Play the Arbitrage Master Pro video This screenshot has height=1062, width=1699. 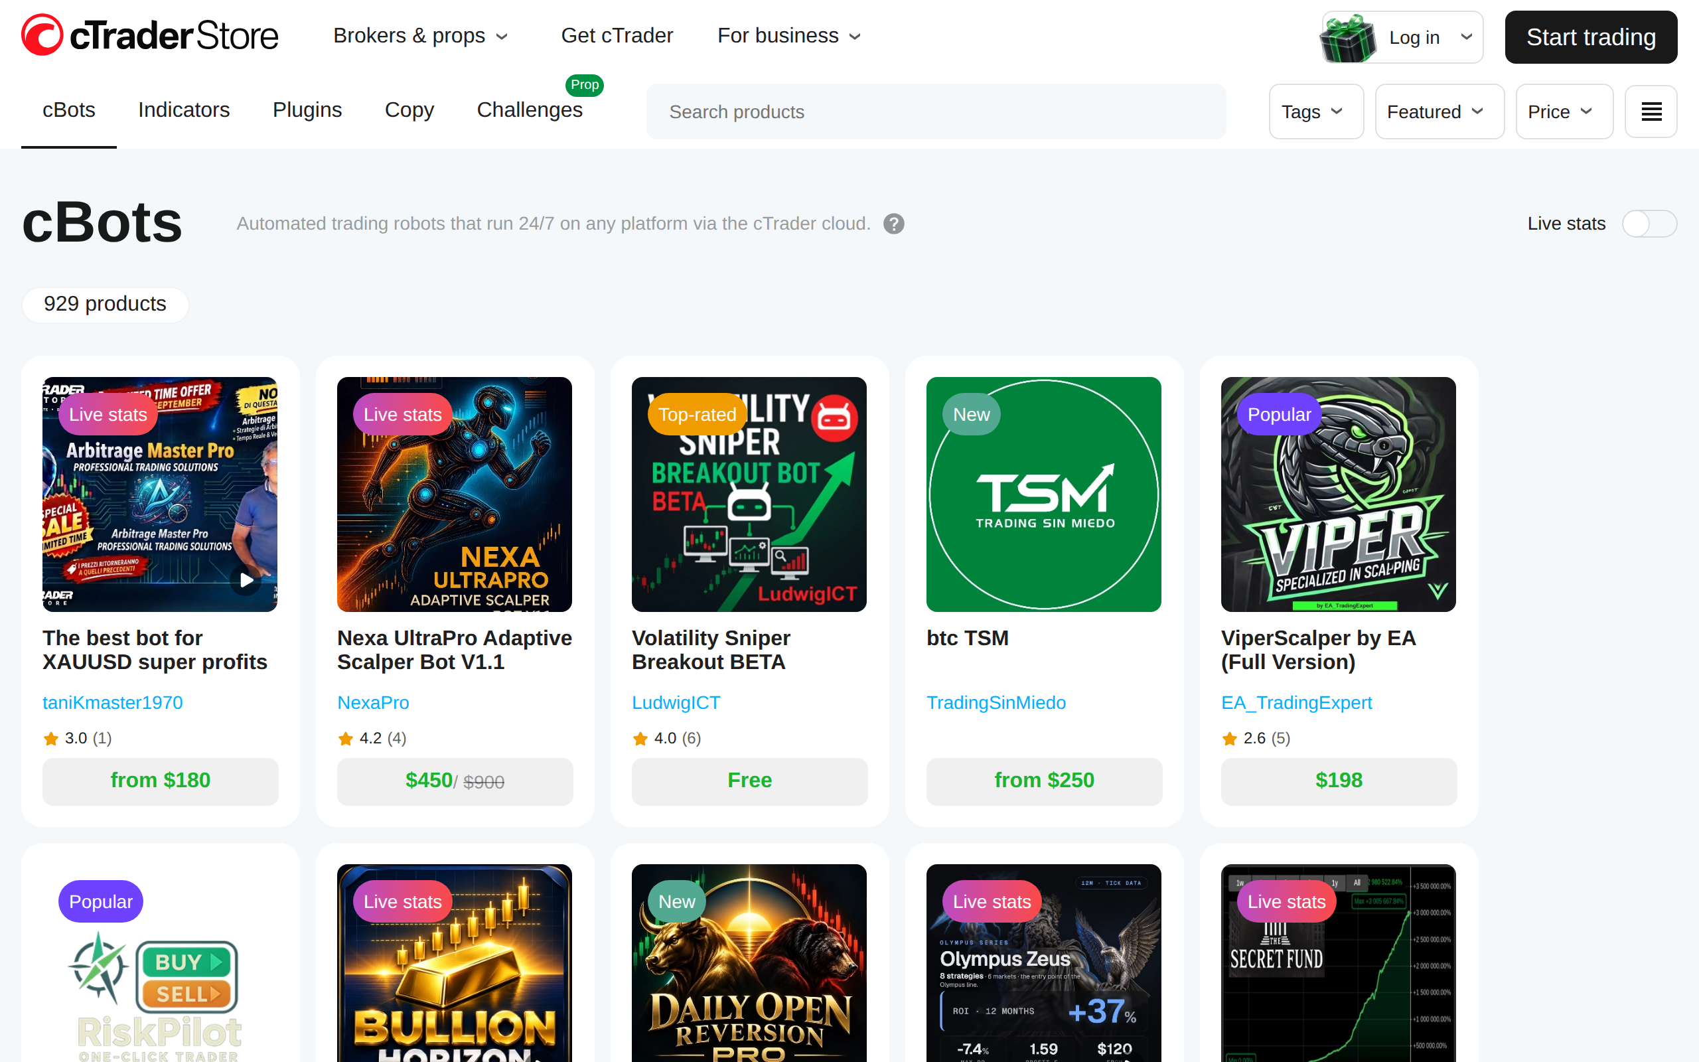[246, 580]
